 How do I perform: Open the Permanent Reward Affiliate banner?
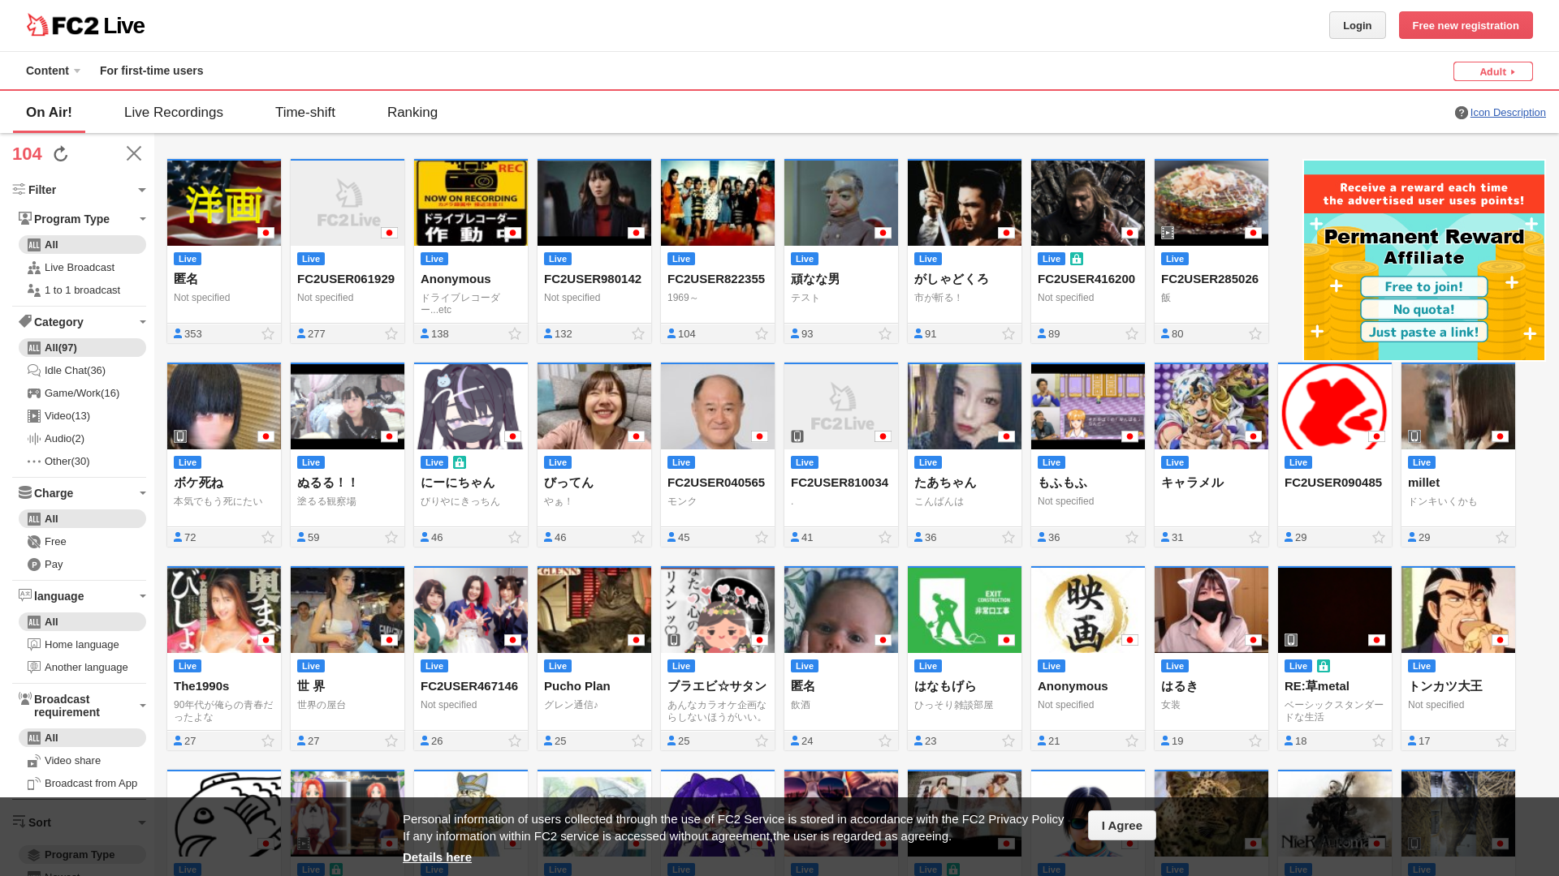pos(1423,260)
